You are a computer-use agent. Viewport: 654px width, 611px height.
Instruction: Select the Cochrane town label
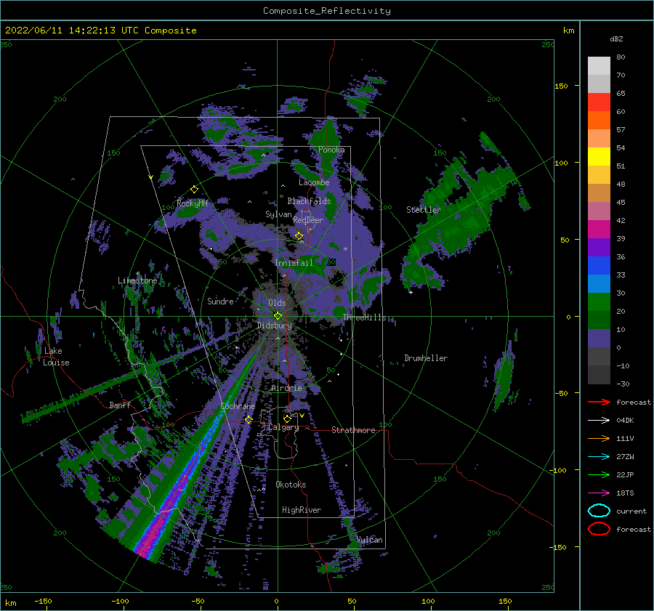click(238, 406)
